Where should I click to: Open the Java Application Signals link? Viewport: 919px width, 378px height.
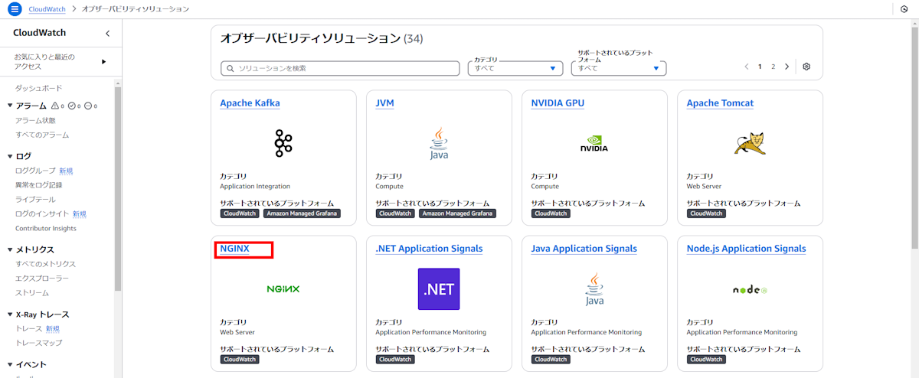tap(584, 249)
